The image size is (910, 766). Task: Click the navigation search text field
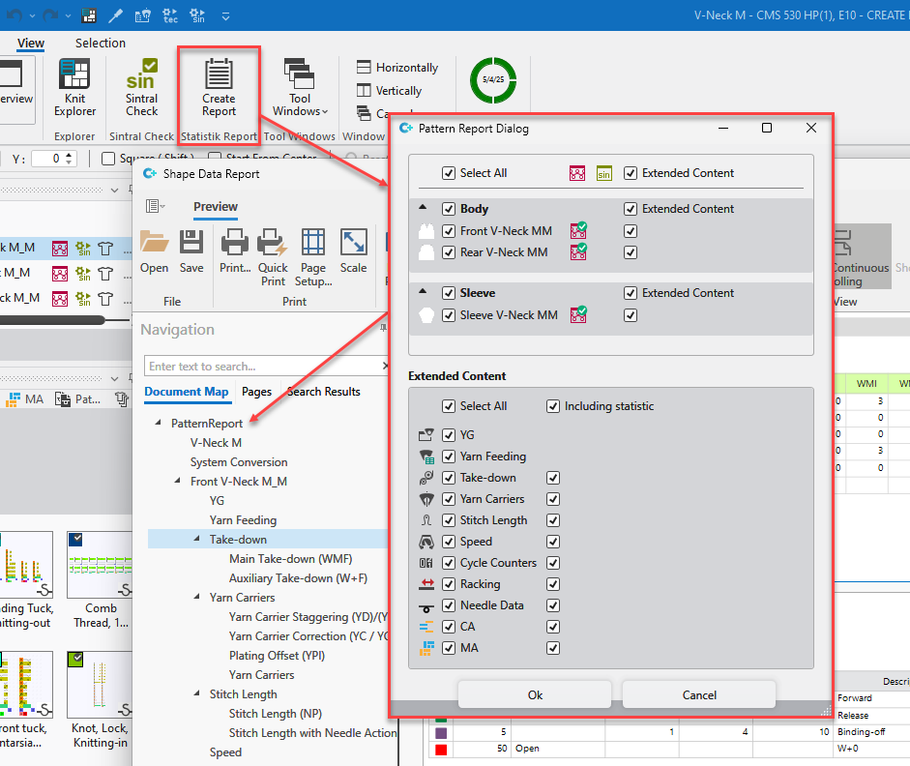coord(259,367)
